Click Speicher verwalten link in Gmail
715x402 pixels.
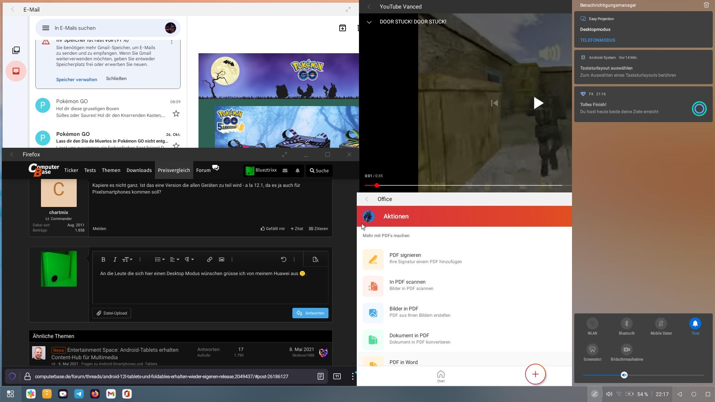77,80
